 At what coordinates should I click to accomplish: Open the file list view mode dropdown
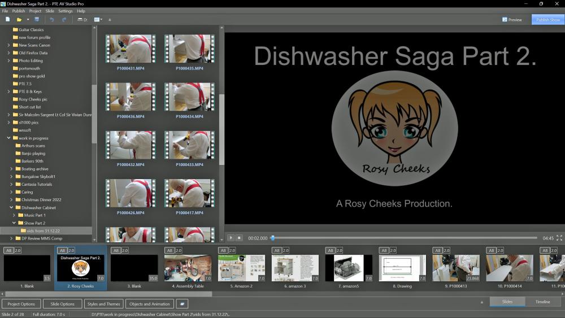point(98,19)
